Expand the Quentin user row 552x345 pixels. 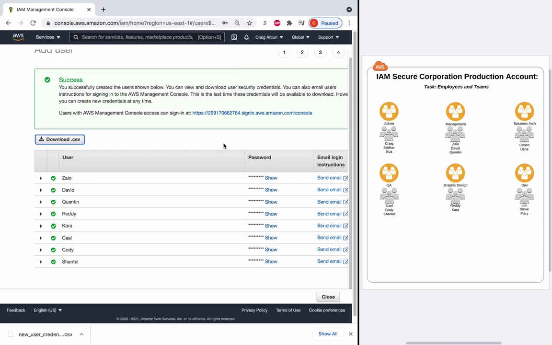tap(41, 202)
